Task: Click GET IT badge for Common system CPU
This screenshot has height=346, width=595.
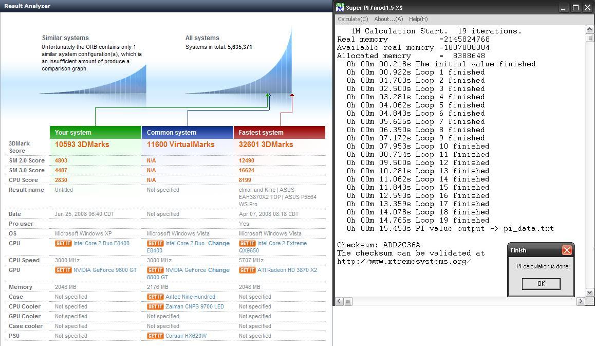Action: coord(155,244)
